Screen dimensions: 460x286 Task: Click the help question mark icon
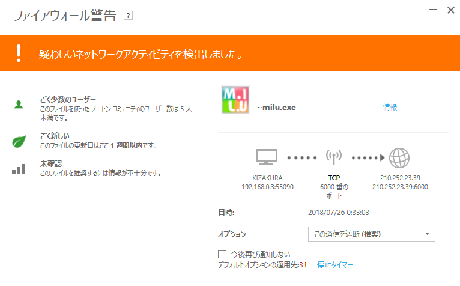[128, 16]
